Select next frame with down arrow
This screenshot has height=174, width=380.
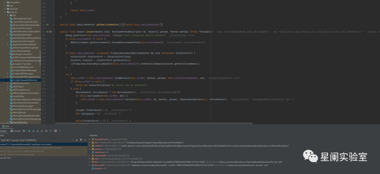[x=77, y=140]
